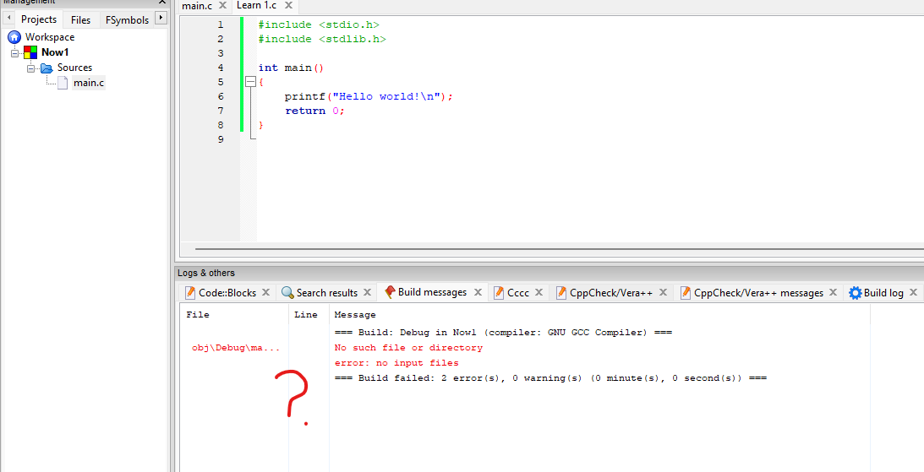Click the Build log gear icon
This screenshot has width=924, height=472.
856,293
